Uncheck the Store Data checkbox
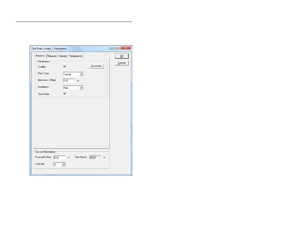 click(65, 94)
